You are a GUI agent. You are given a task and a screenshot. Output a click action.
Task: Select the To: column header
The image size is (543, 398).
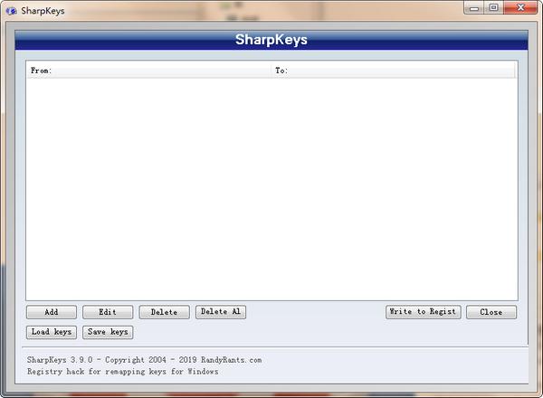point(394,71)
